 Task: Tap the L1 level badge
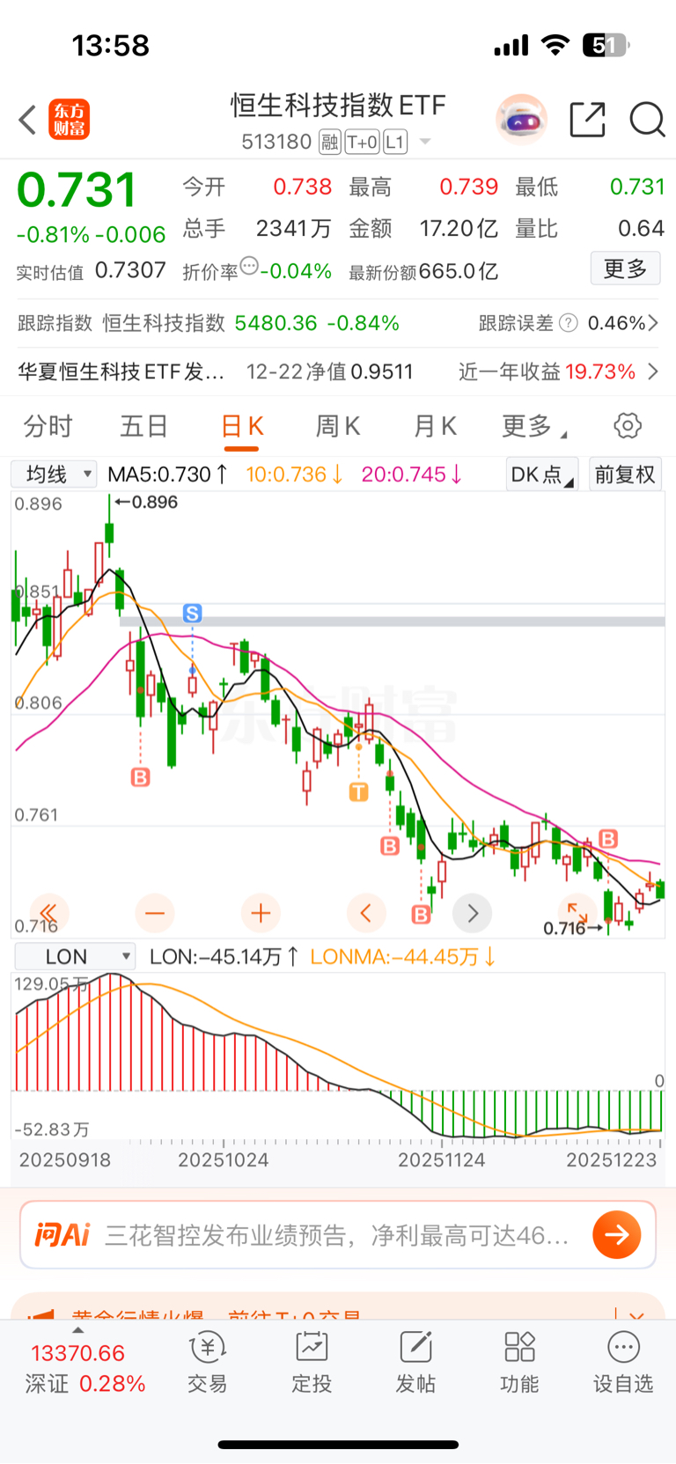click(395, 142)
